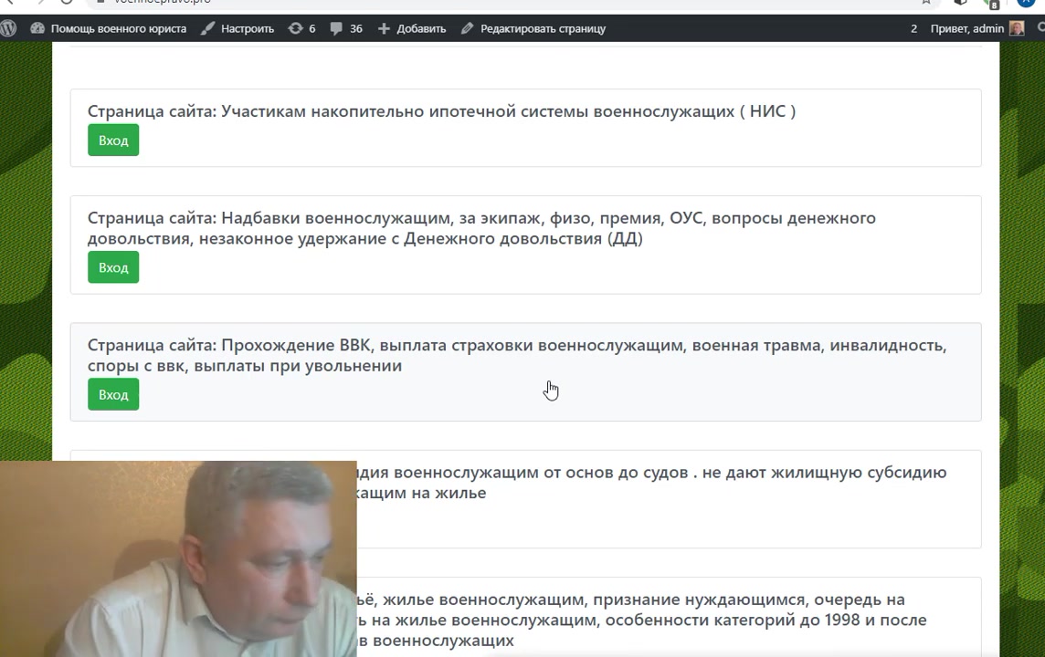Click the dashboard gauge icon
The height and width of the screenshot is (657, 1045).
tap(37, 28)
